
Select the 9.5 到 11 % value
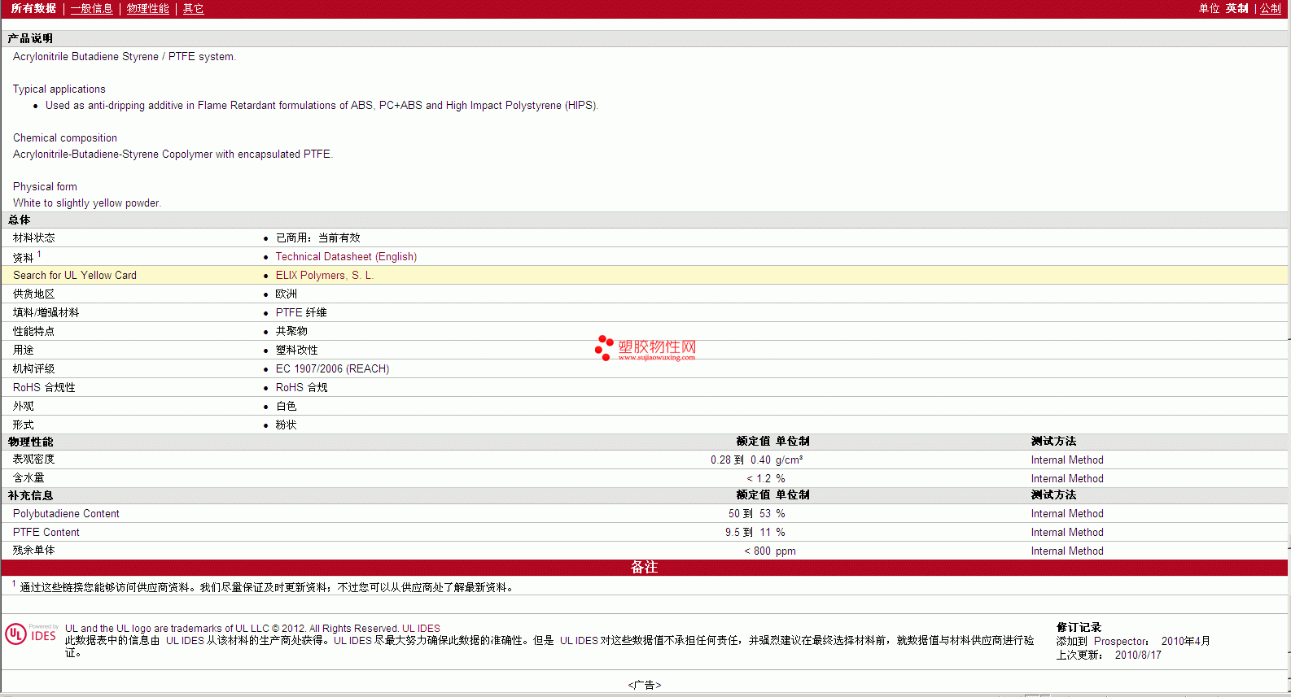pyautogui.click(x=755, y=532)
